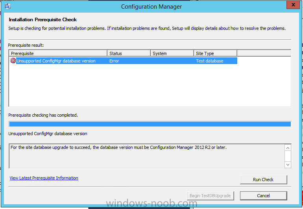The image size is (303, 209).
Task: Click the error description text about 2012 R2
Action: click(x=118, y=147)
